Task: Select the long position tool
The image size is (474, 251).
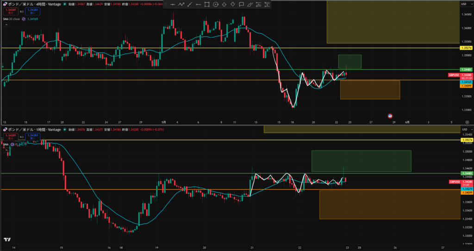Action: [x=258, y=5]
